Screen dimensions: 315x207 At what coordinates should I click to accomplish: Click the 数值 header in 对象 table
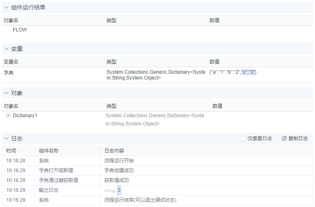217,106
